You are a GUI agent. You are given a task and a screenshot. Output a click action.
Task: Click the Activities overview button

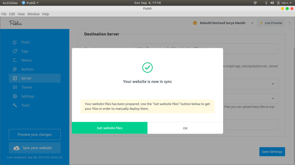pos(10,3)
